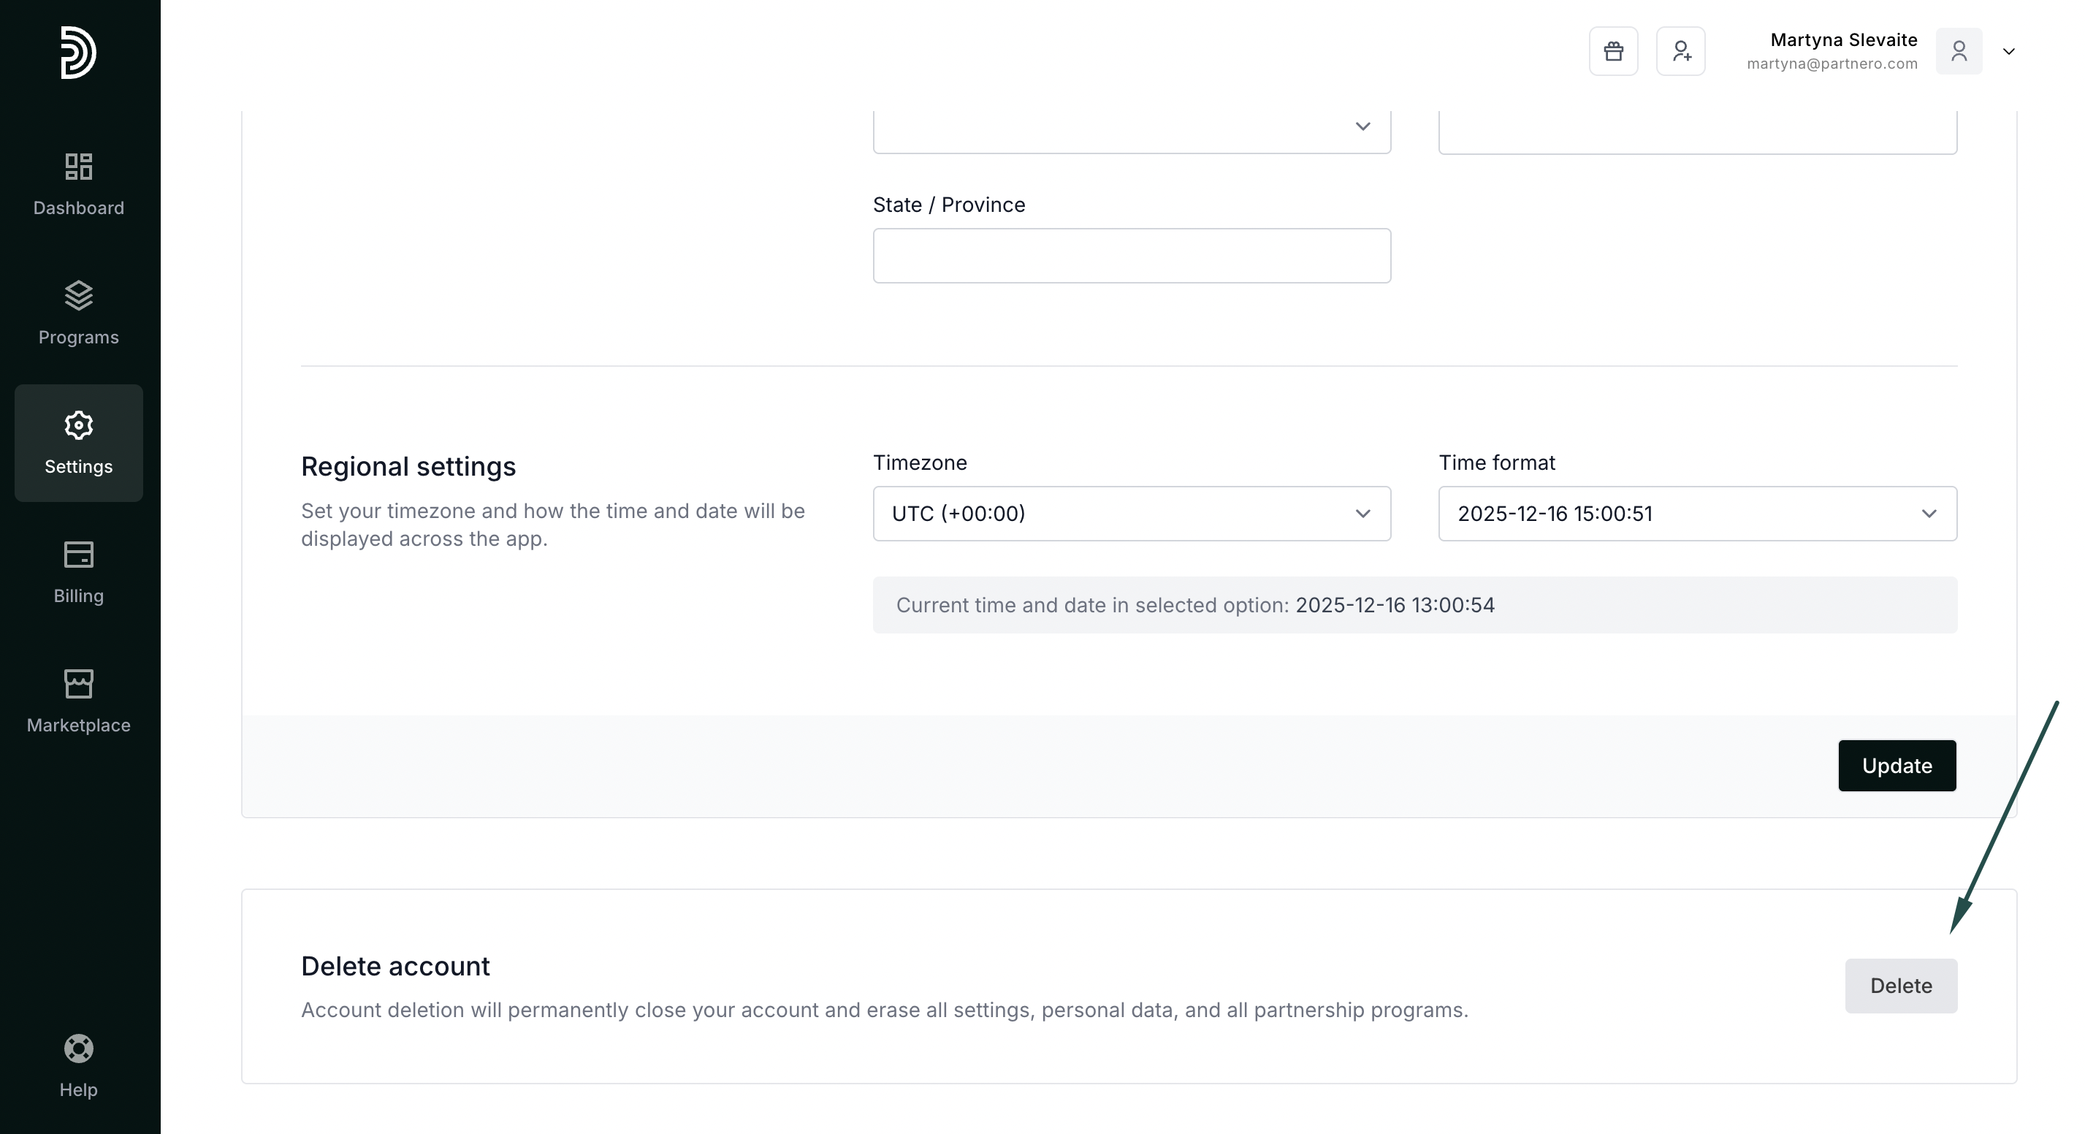The image size is (2085, 1134).
Task: Click the user avatar icon
Action: click(x=1959, y=51)
